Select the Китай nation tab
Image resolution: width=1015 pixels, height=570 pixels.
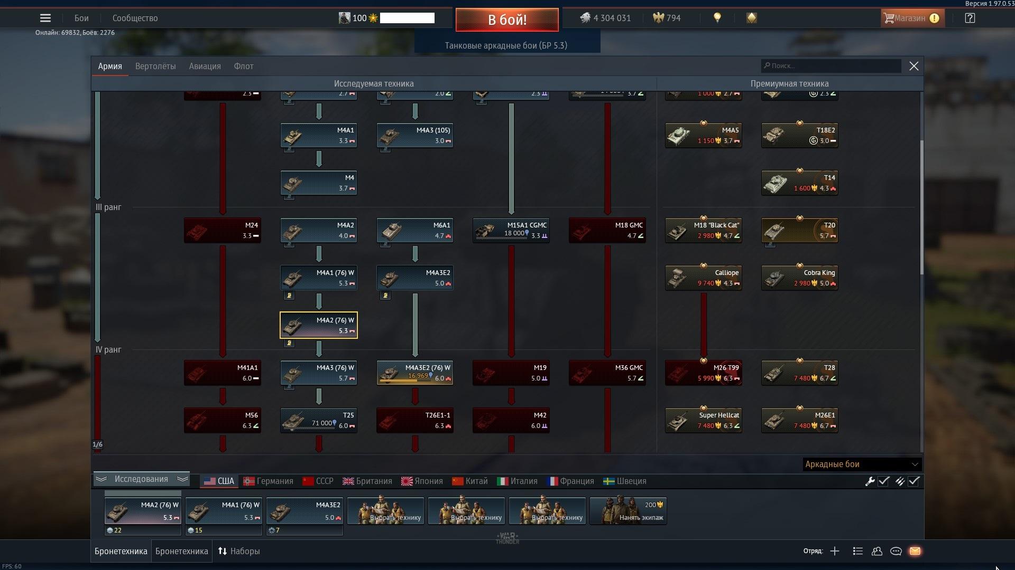point(470,481)
